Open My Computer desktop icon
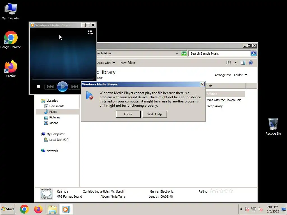This screenshot has width=287, height=215. point(11,11)
